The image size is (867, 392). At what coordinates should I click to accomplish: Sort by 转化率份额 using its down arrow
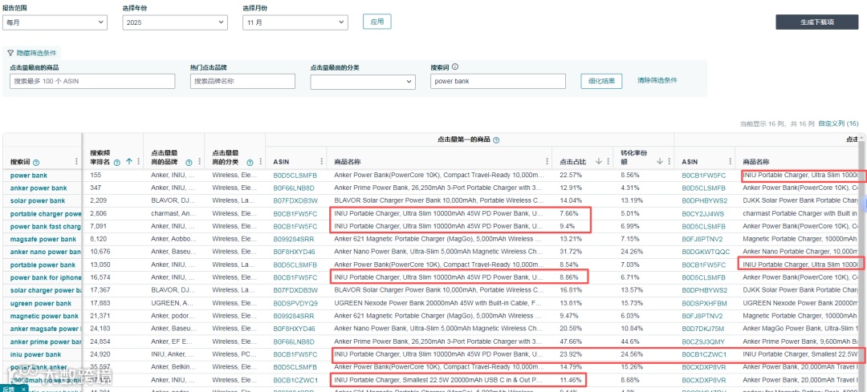click(x=659, y=162)
